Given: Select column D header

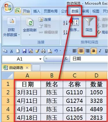Looking at the screenshot, I should pyautogui.click(x=96, y=75).
